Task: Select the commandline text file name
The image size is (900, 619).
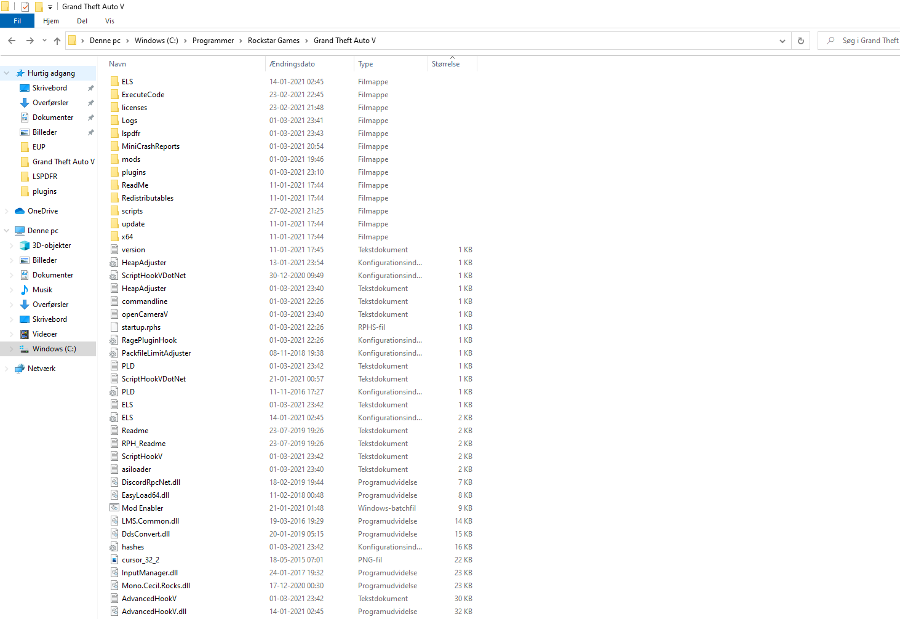Action: [145, 302]
